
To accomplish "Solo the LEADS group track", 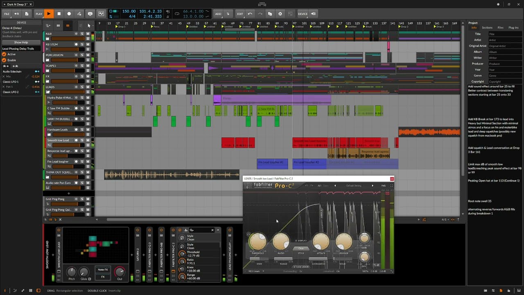I will [82, 87].
